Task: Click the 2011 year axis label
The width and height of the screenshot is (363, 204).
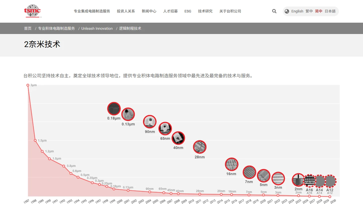Action: pos(198,201)
